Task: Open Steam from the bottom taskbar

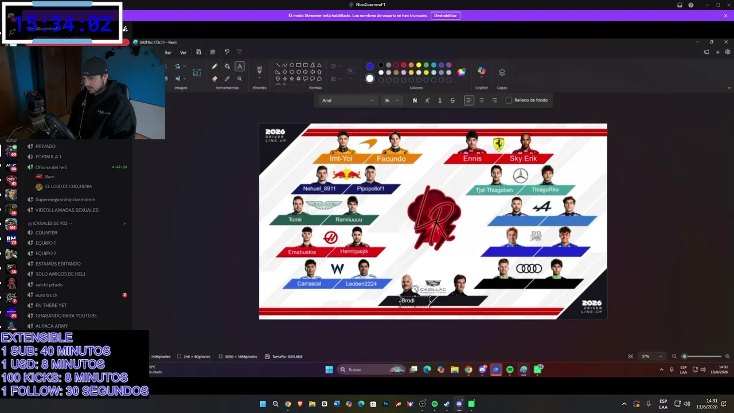Action: point(447,404)
